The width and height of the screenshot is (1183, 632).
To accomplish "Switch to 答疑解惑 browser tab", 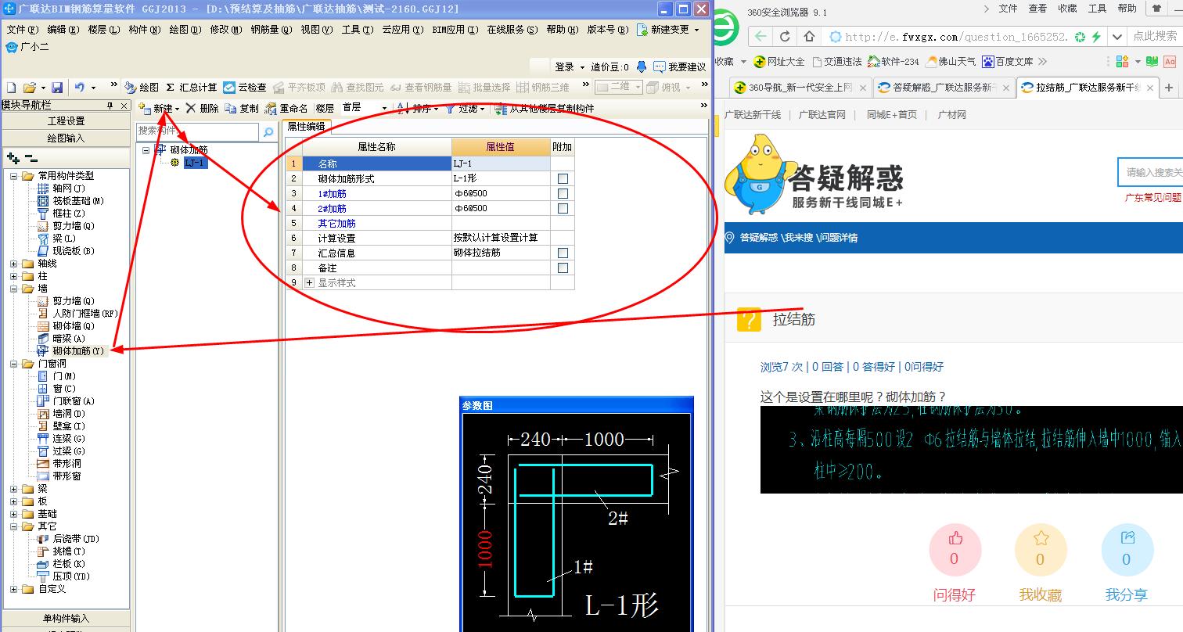I will [943, 88].
